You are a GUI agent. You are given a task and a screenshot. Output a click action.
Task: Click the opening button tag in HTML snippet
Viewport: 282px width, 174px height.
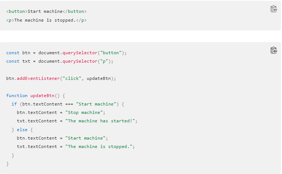17,11
